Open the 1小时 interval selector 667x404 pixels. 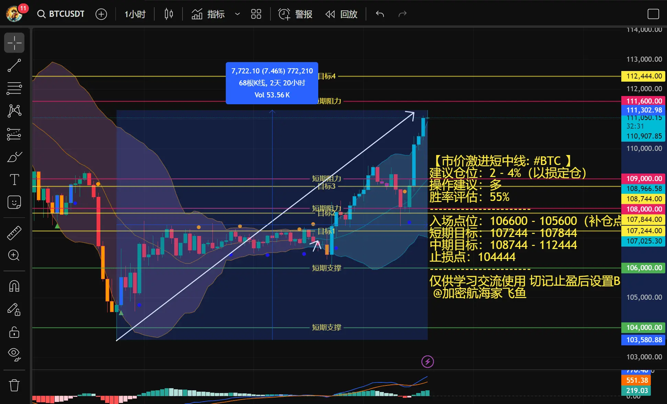135,14
